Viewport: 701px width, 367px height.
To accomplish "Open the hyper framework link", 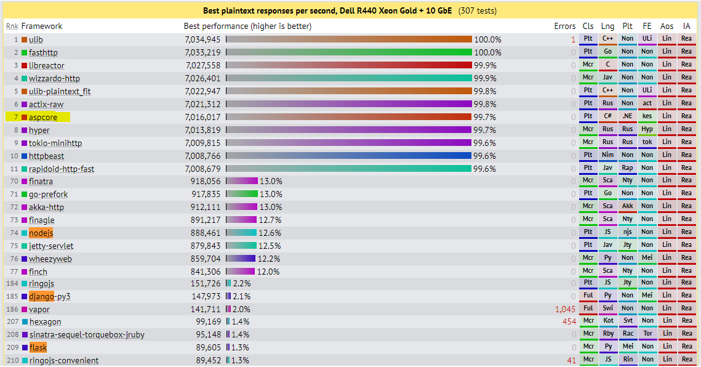I will [39, 130].
